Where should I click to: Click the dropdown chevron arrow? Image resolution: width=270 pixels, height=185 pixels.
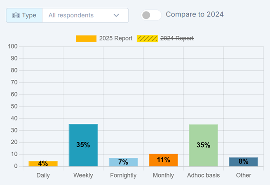(x=116, y=15)
